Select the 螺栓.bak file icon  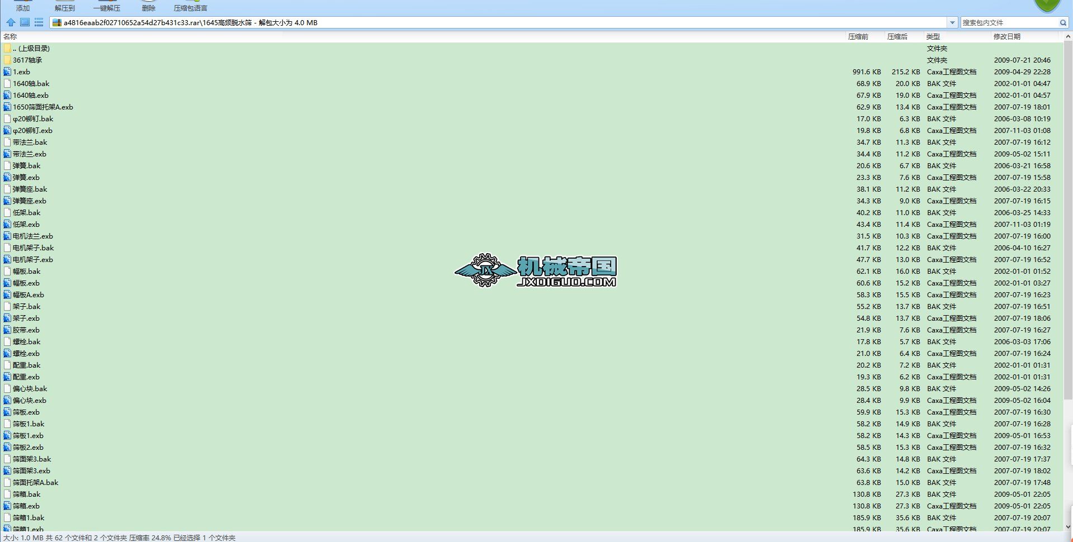[x=7, y=341]
